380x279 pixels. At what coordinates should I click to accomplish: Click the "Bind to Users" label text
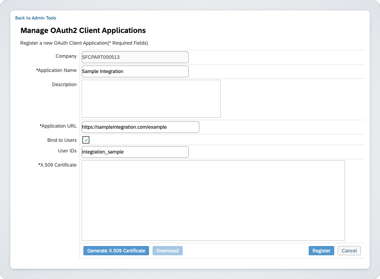(x=62, y=140)
